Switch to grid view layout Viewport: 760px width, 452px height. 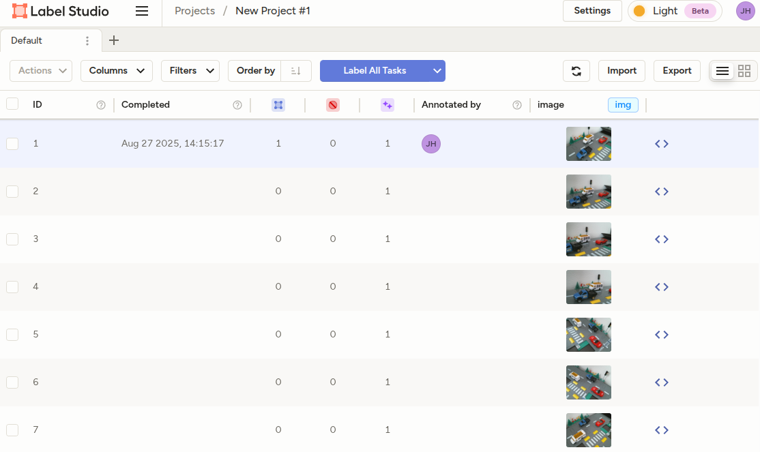tap(744, 71)
